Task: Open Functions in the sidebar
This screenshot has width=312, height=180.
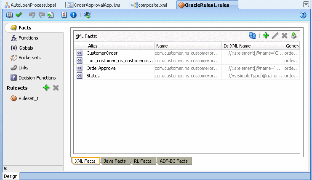Action: point(28,38)
